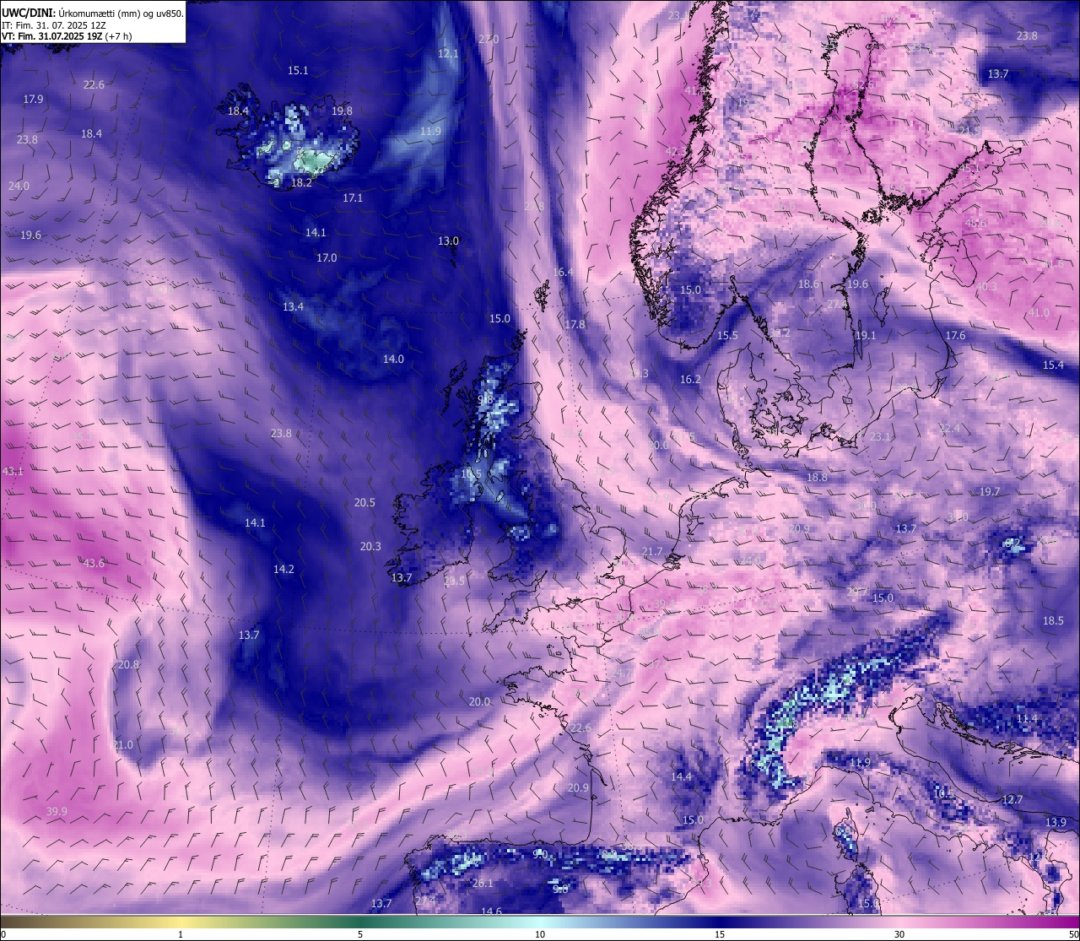Click the value '39.9' in the bottom-left
The image size is (1080, 941).
[x=57, y=812]
